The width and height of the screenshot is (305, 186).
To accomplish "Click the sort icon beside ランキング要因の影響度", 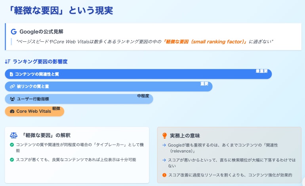I will pyautogui.click(x=8, y=61).
